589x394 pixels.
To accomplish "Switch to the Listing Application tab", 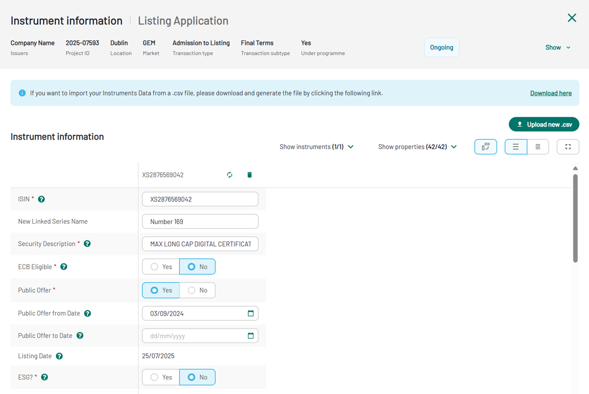I will point(183,21).
